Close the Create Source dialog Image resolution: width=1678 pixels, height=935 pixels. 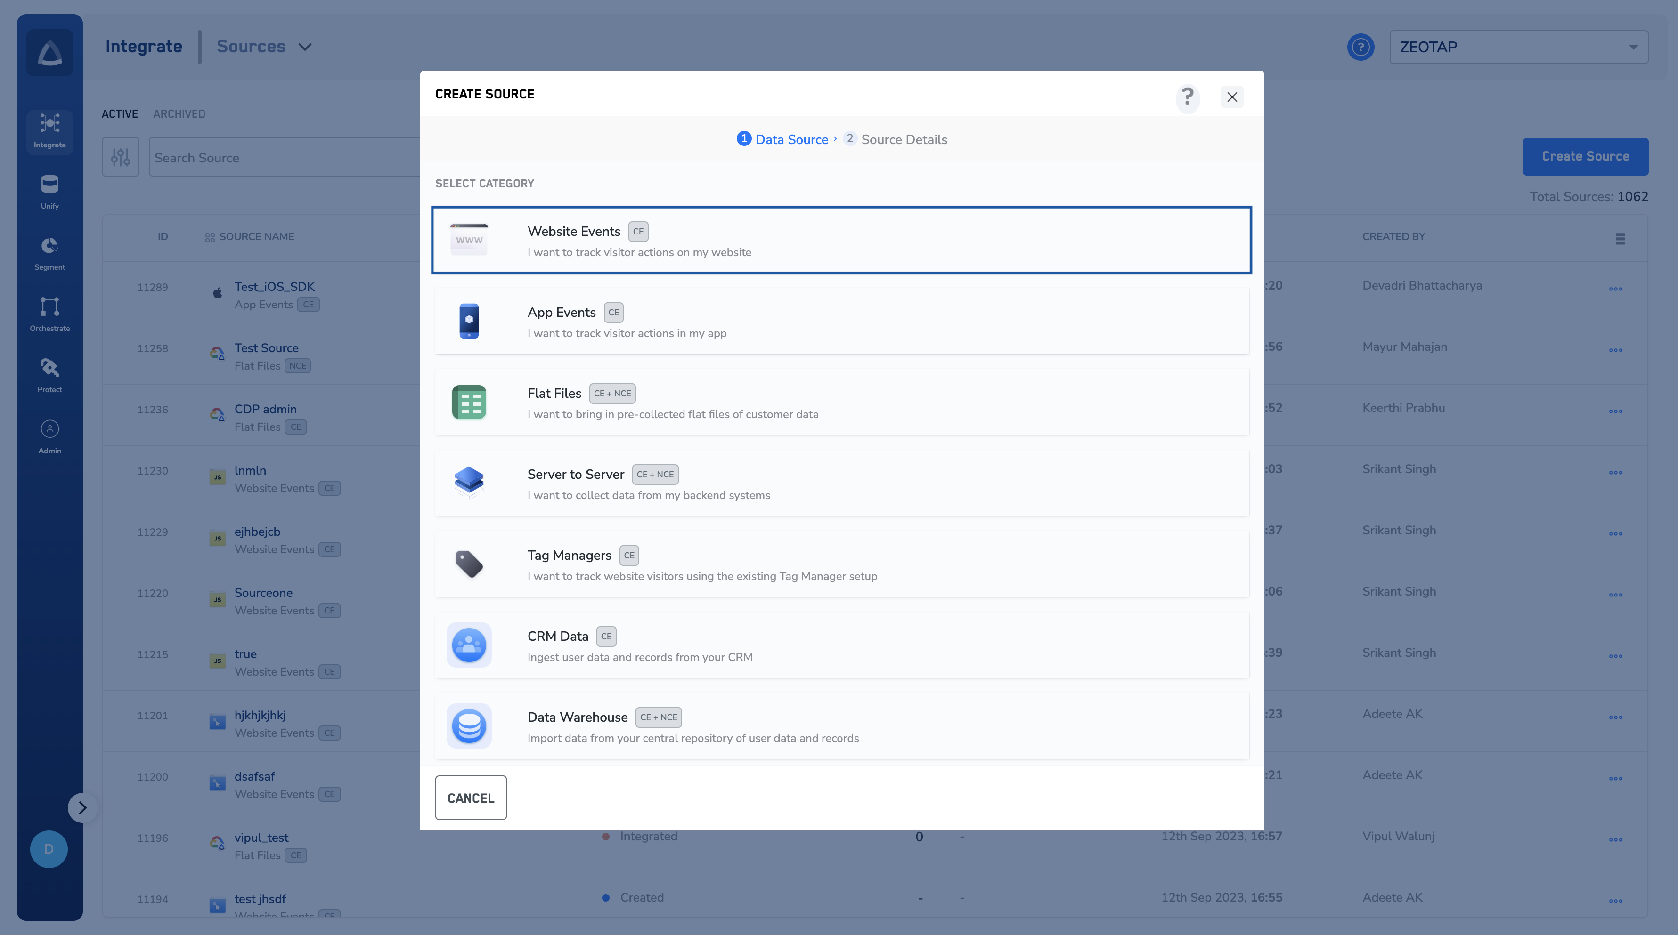[x=1231, y=97]
